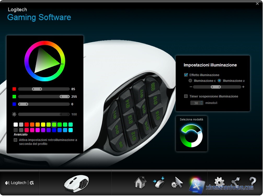
Task: Click the green channel slider handle
Action: [64, 97]
